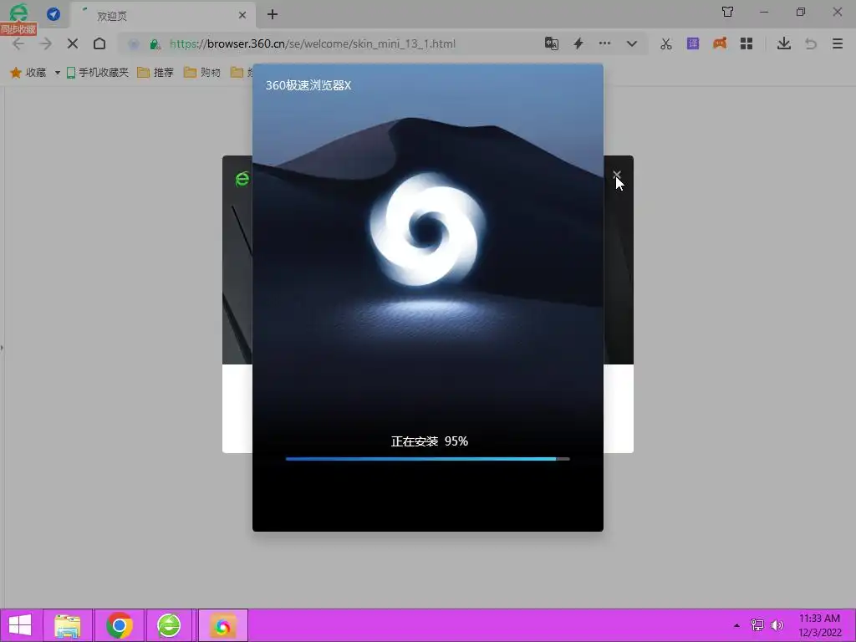
Task: Stop loading the page
Action: click(x=73, y=43)
